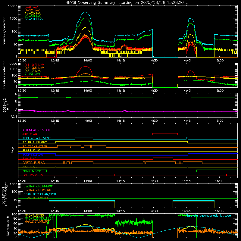Select the 25-50 keV legend label
Screen dimensions: 241x241
[33, 16]
